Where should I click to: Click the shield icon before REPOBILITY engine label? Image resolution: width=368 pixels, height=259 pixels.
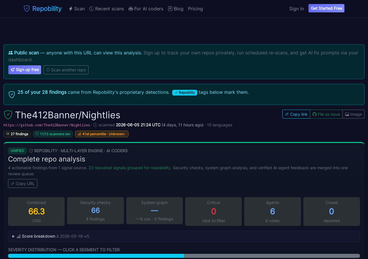pos(31,151)
